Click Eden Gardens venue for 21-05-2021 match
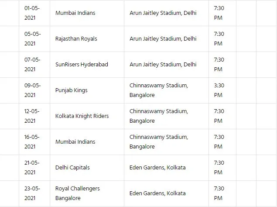The height and width of the screenshot is (207, 277). coord(157,168)
